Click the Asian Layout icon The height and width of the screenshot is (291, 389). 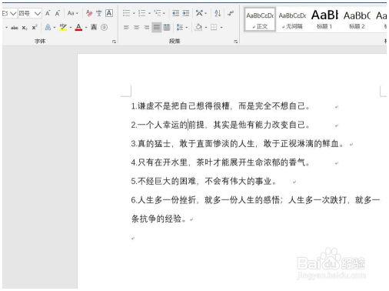click(199, 13)
